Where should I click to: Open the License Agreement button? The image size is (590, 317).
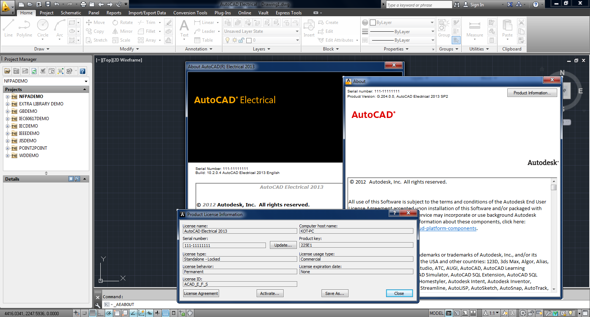201,293
